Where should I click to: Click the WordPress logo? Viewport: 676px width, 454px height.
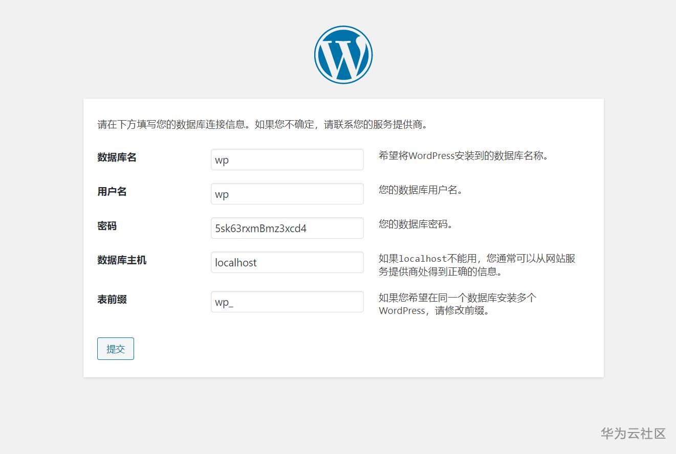click(343, 55)
